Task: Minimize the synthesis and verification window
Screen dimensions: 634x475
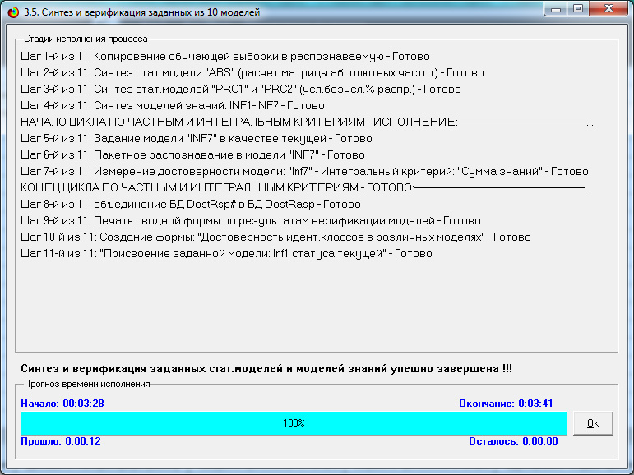Action: click(x=557, y=10)
